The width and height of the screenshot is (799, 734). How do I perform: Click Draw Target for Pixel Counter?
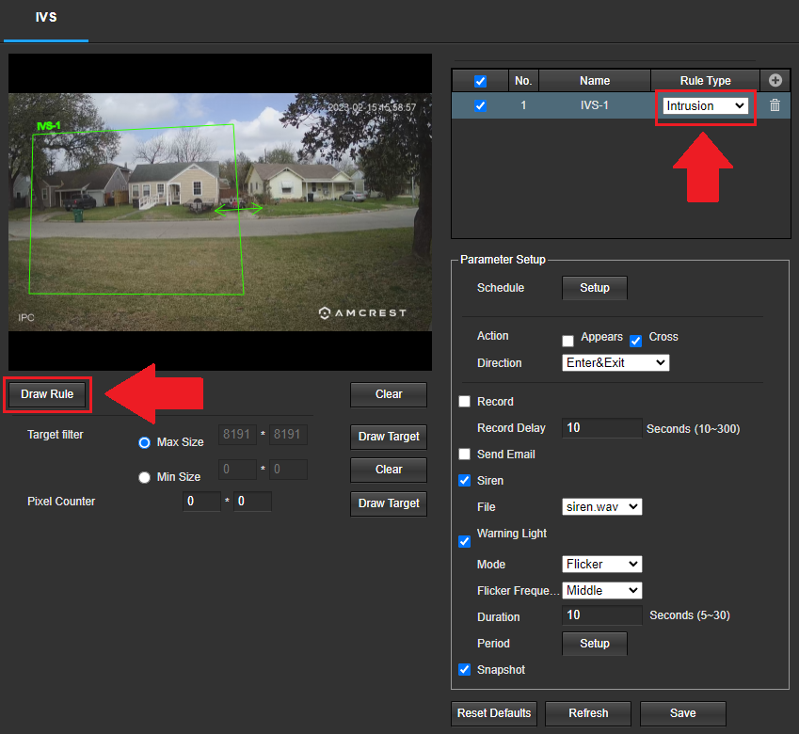pyautogui.click(x=389, y=503)
